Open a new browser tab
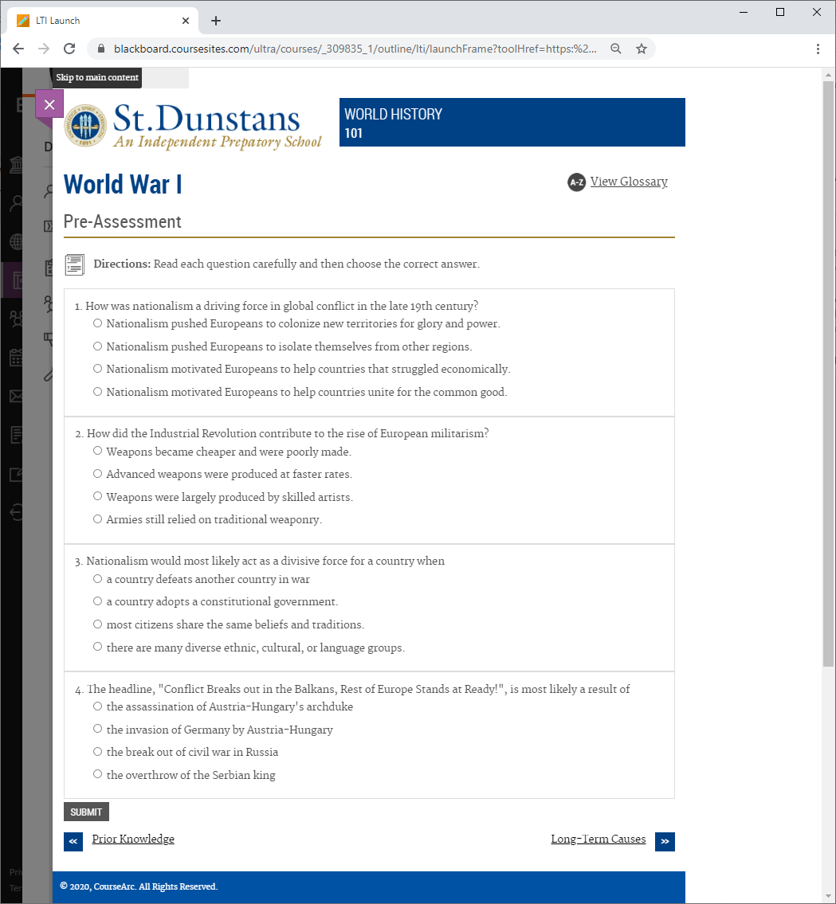836x904 pixels. pyautogui.click(x=216, y=21)
